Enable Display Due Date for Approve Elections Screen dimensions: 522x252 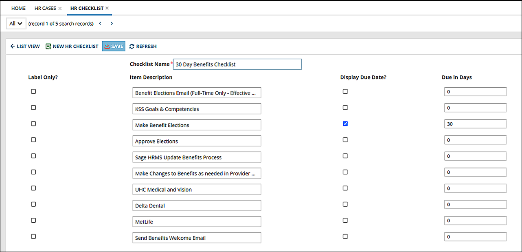(345, 139)
